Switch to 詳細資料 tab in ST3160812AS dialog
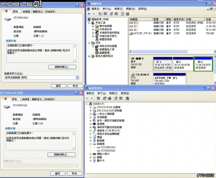The height and width of the screenshot is (178, 216). pos(49,99)
